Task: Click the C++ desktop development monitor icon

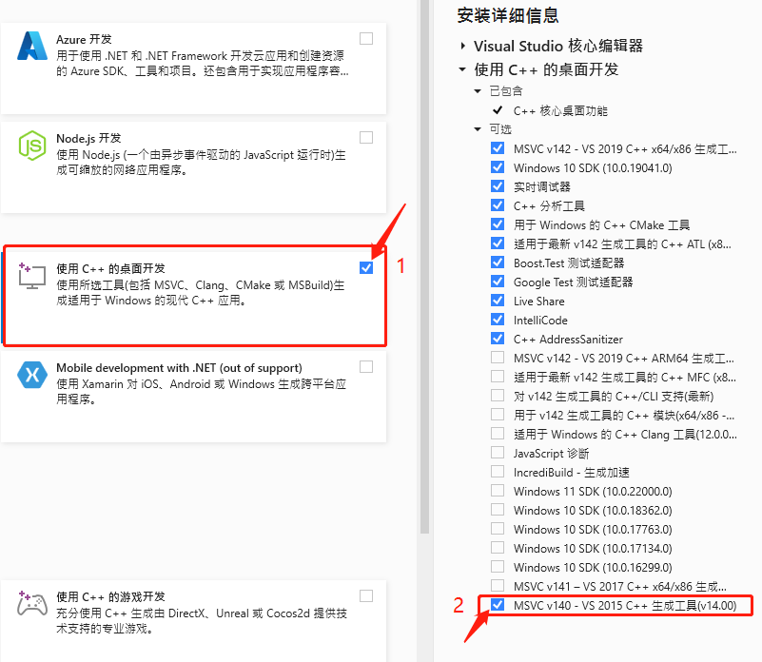Action: (32, 277)
